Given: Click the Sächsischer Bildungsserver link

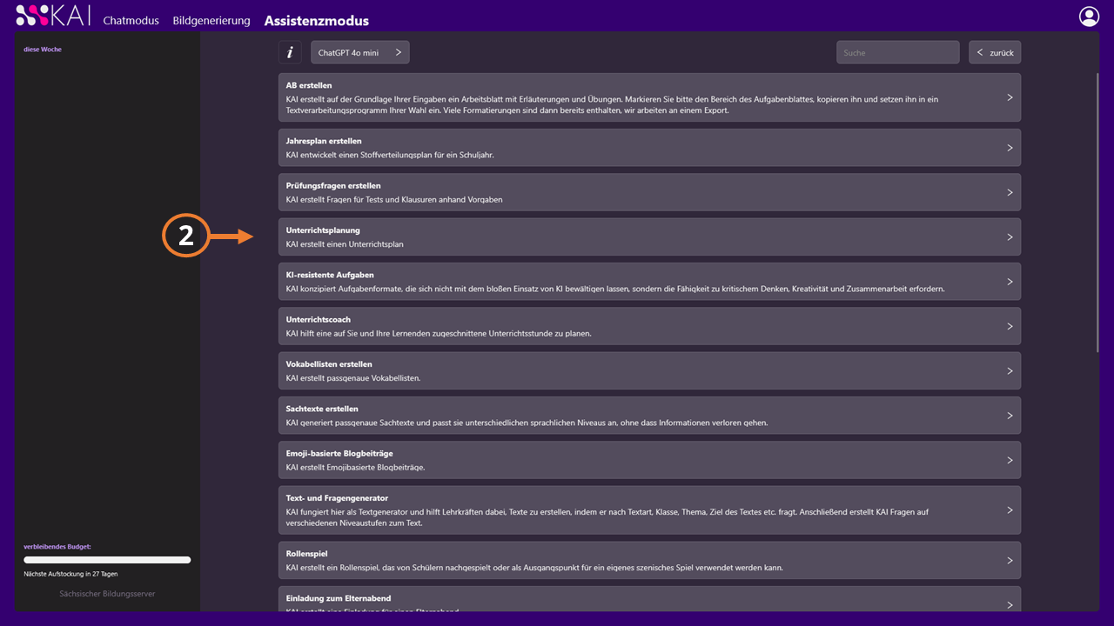Looking at the screenshot, I should pos(108,594).
